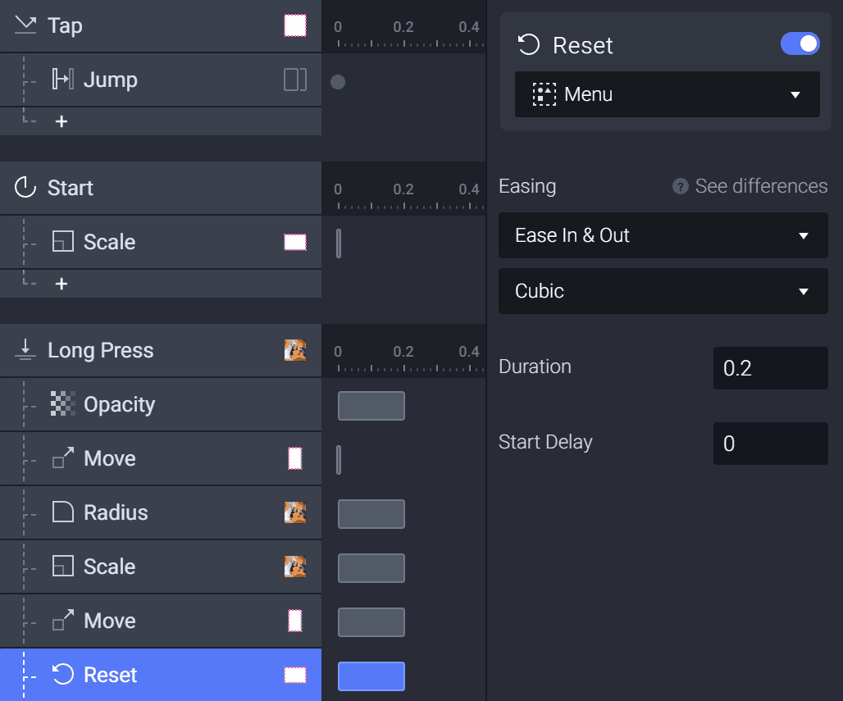Click the Start Delay input field
Viewport: 843px width, 701px height.
point(770,444)
